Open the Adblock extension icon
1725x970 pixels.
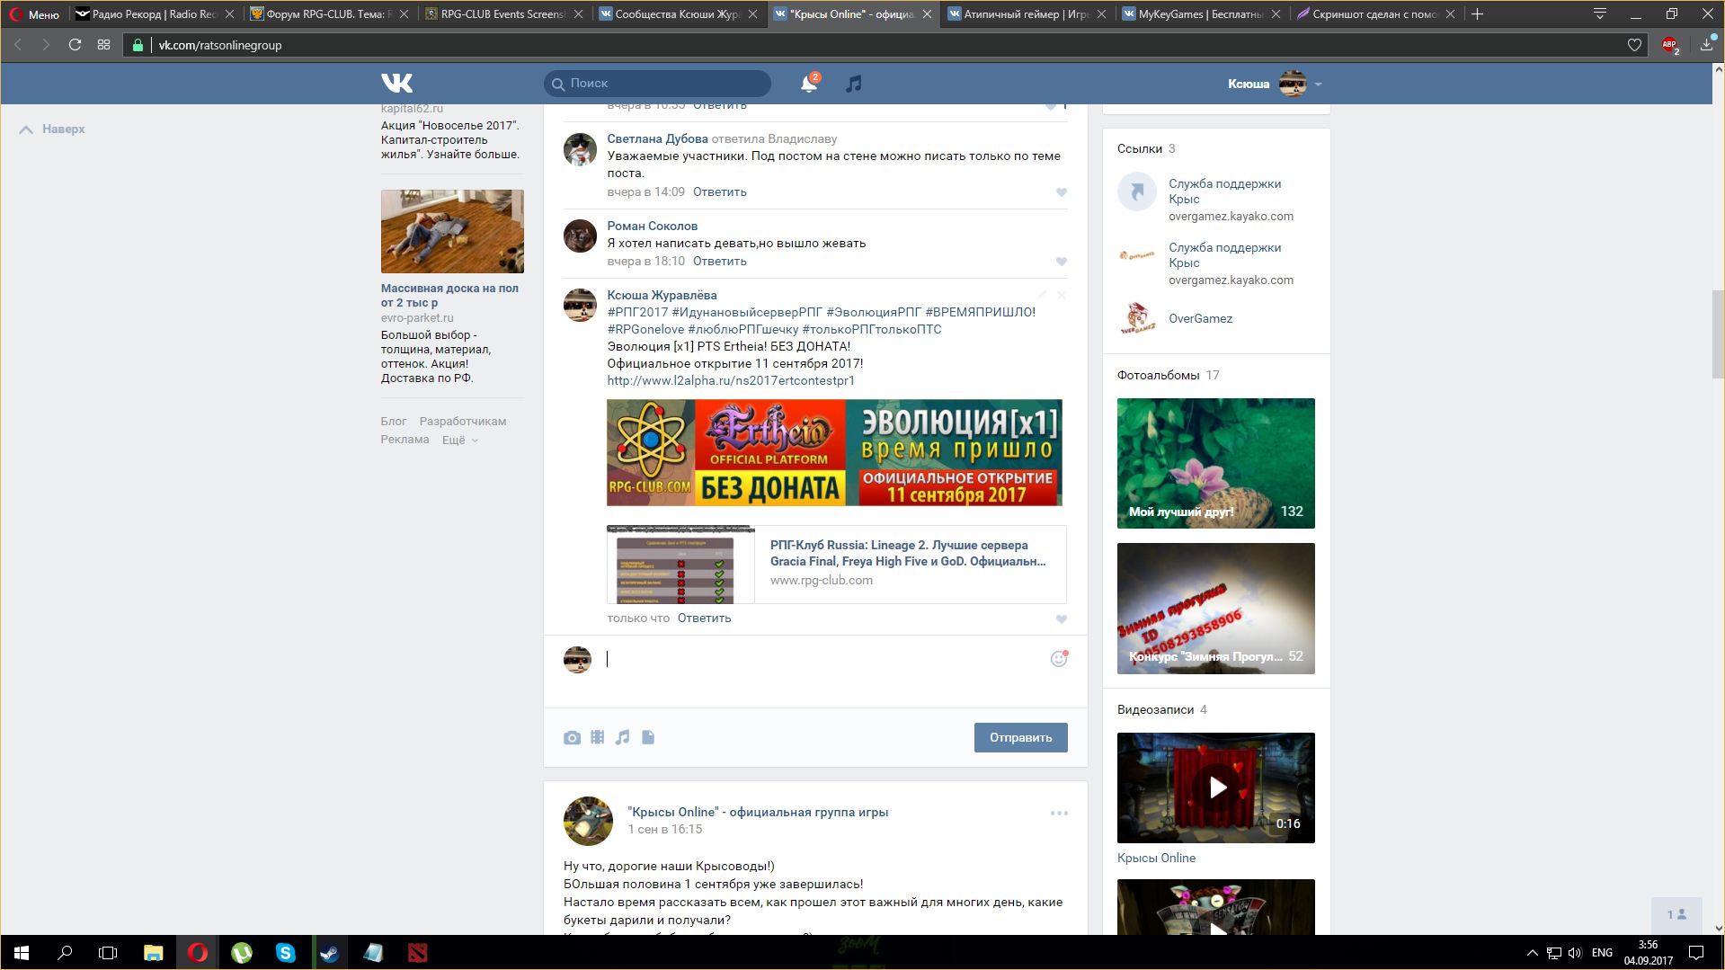click(x=1670, y=45)
